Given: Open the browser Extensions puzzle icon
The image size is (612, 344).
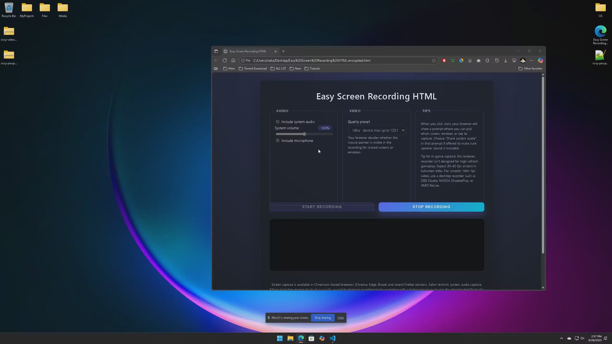Looking at the screenshot, I should coord(487,60).
